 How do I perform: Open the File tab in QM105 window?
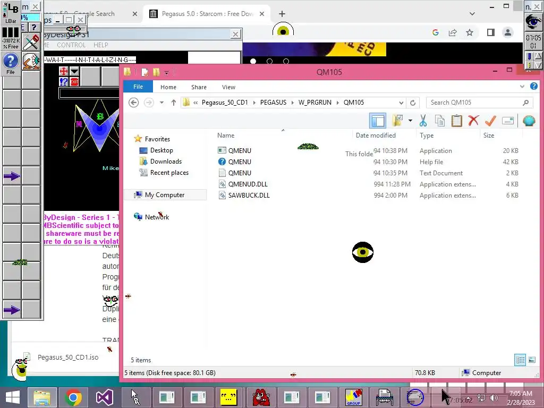[138, 87]
